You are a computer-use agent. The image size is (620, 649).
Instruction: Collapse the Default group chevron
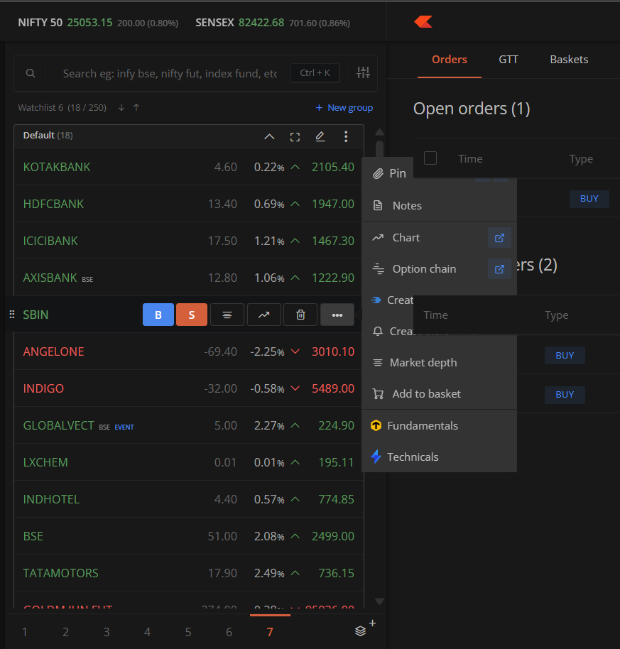269,136
